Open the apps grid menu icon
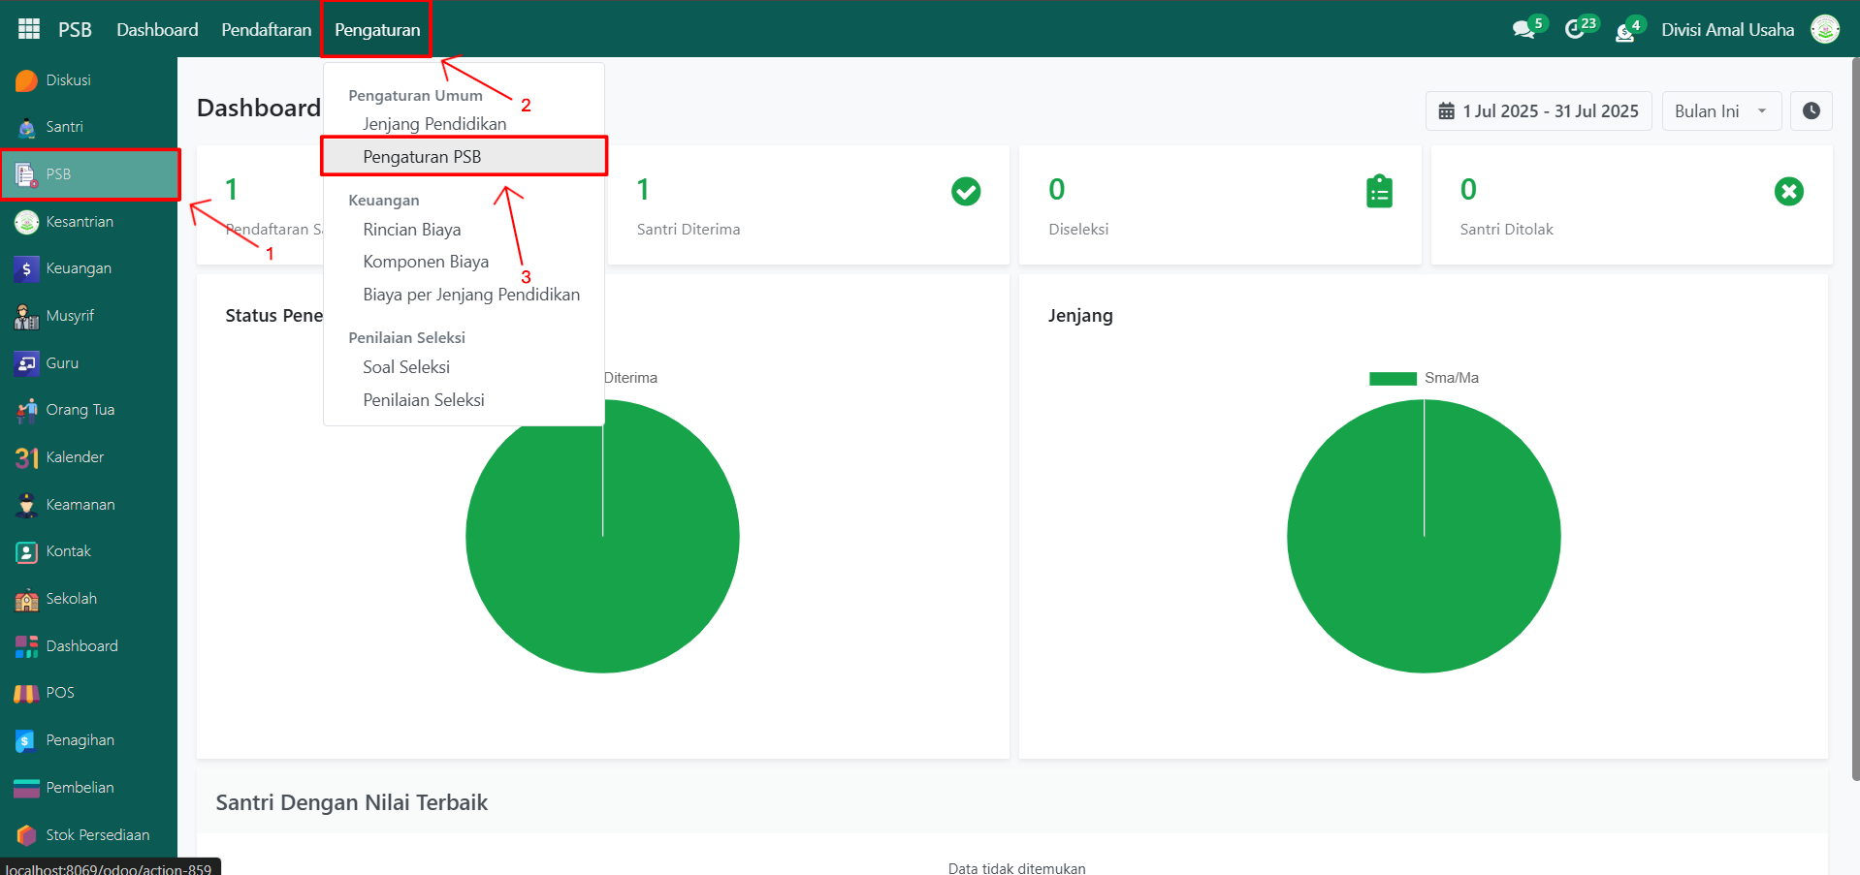 coord(29,29)
